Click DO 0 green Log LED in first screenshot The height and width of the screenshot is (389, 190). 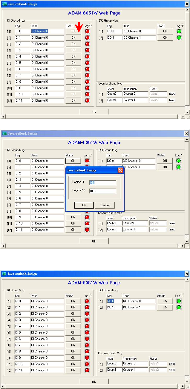(x=179, y=31)
